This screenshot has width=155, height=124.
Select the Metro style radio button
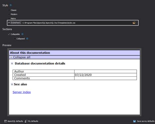coord(9,18)
